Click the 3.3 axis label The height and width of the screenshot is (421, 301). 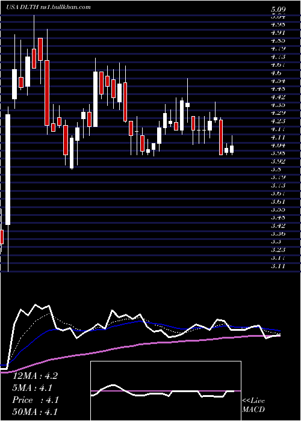tap(276, 242)
